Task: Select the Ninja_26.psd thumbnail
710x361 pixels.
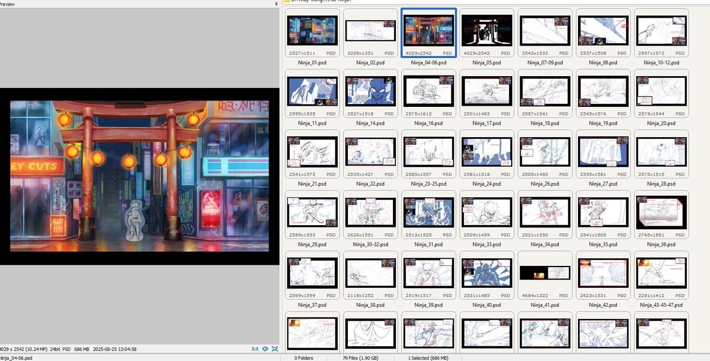Action: click(544, 154)
